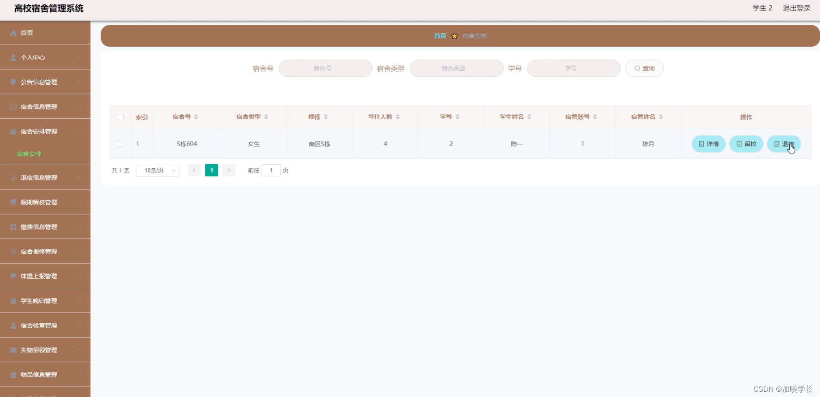Click the flag icon beside 体温上报管理
Screen dimensions: 820x397
coord(13,276)
